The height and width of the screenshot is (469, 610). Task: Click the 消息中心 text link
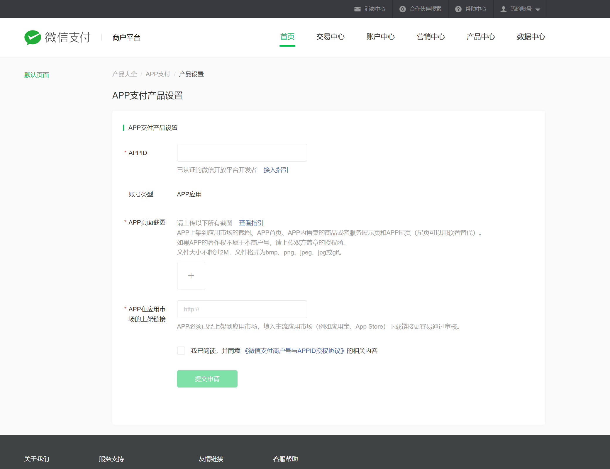pos(375,9)
